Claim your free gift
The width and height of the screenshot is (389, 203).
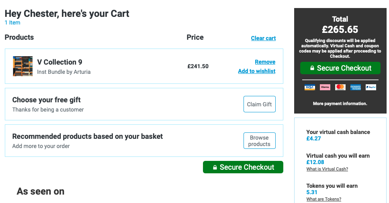click(260, 104)
